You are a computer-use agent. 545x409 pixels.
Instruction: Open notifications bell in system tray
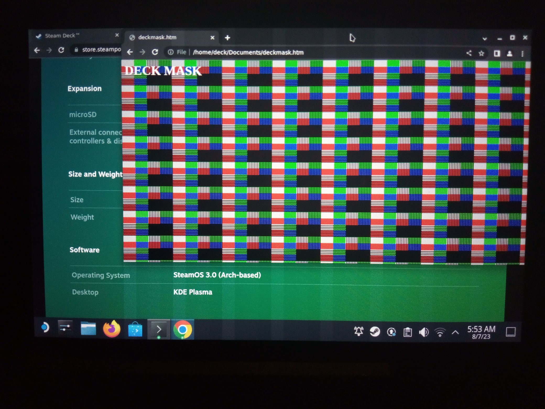point(359,331)
